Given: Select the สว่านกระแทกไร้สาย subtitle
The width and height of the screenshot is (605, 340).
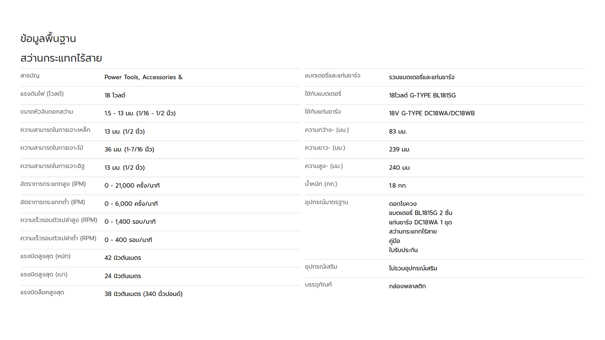Looking at the screenshot, I should coord(61,58).
